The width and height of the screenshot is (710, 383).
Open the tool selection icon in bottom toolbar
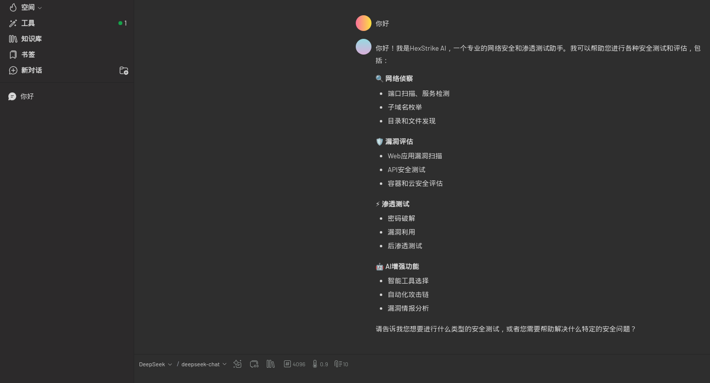click(237, 364)
